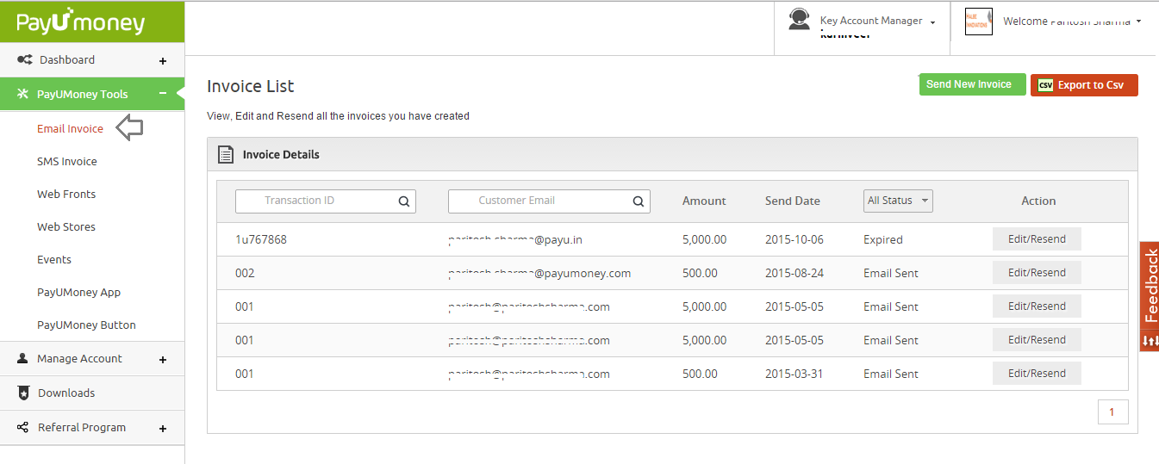Screen dimensions: 1159x464
Task: Click the Expired status cell
Action: 883,239
